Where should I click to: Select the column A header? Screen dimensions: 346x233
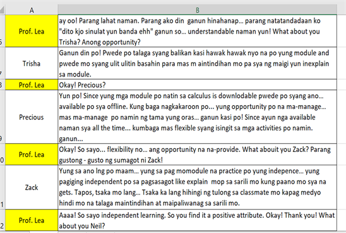(x=32, y=10)
